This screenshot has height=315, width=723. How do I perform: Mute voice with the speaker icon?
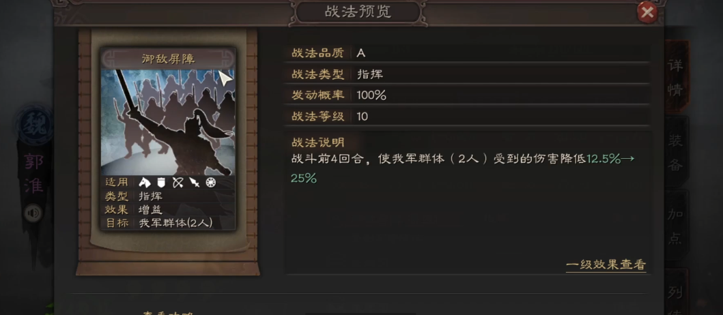click(33, 213)
